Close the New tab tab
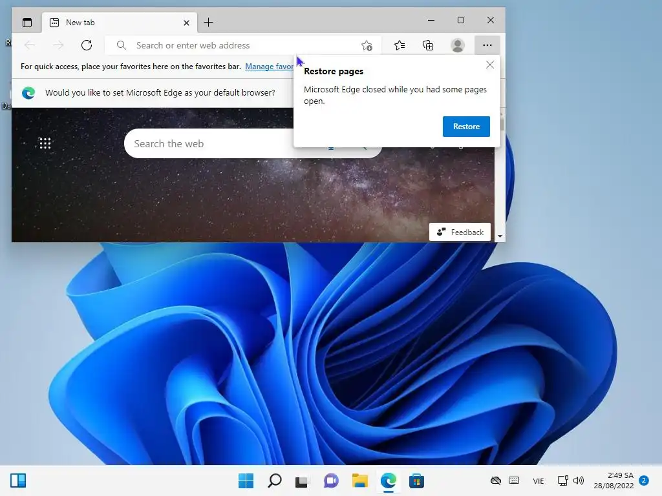 click(x=186, y=23)
